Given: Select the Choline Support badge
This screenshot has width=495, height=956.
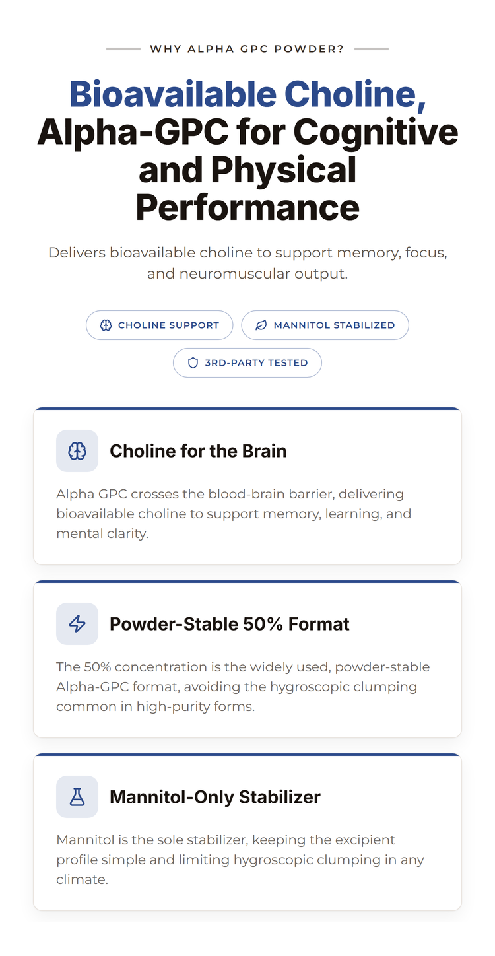Looking at the screenshot, I should [160, 325].
